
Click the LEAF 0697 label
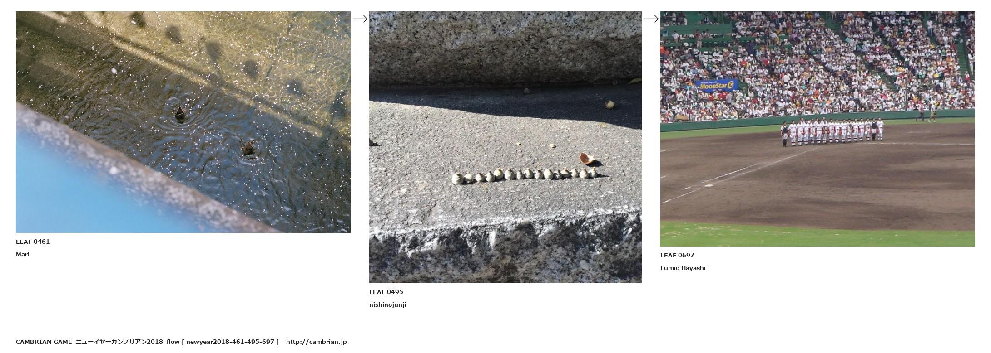click(x=677, y=255)
